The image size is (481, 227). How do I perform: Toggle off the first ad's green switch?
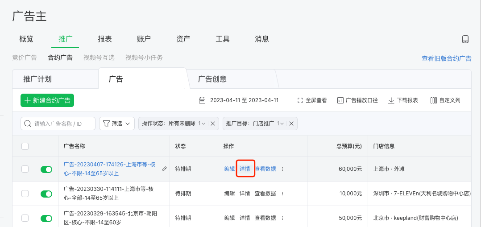pyautogui.click(x=46, y=169)
